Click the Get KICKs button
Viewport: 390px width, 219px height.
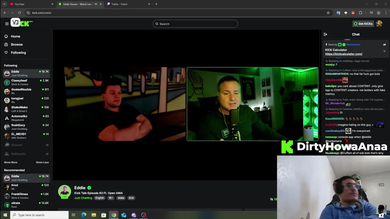point(363,24)
